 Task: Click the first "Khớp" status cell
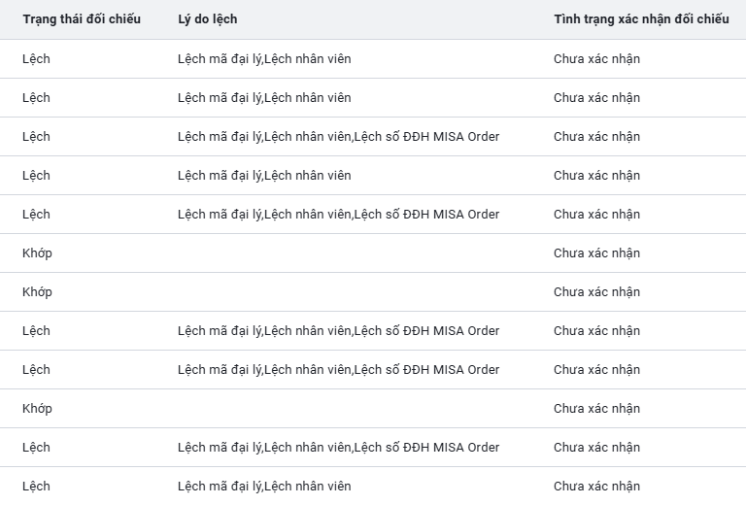(x=37, y=252)
